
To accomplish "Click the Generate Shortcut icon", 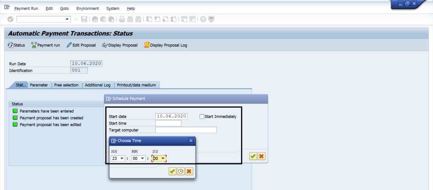I will 192,19.
